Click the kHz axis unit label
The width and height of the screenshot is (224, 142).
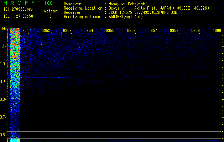[3, 29]
